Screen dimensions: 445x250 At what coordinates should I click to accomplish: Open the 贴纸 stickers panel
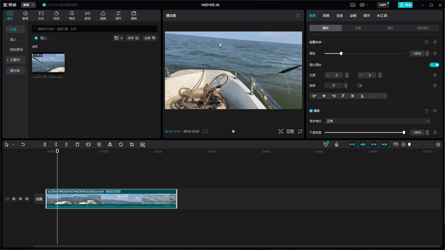coord(56,15)
